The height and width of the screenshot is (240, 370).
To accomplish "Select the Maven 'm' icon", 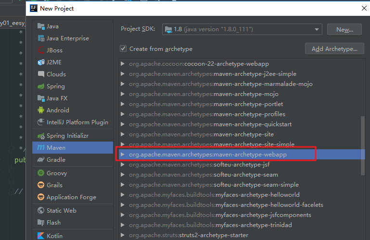I will [41, 147].
